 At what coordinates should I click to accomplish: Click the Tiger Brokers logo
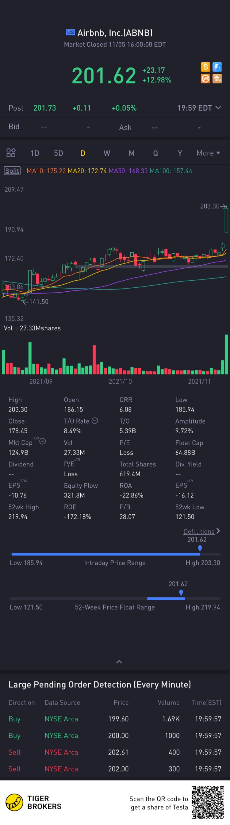tap(33, 803)
